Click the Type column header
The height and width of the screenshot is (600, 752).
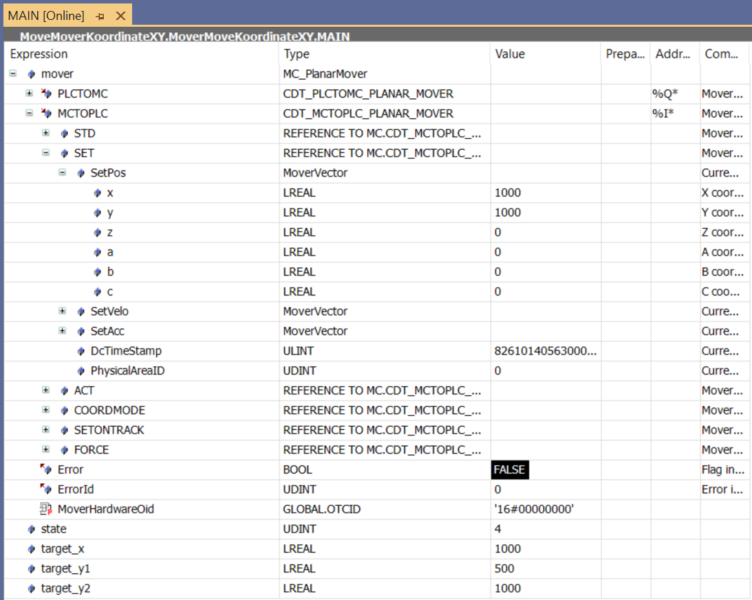(296, 54)
